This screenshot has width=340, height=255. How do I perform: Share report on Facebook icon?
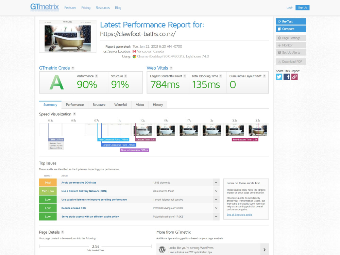click(x=287, y=77)
